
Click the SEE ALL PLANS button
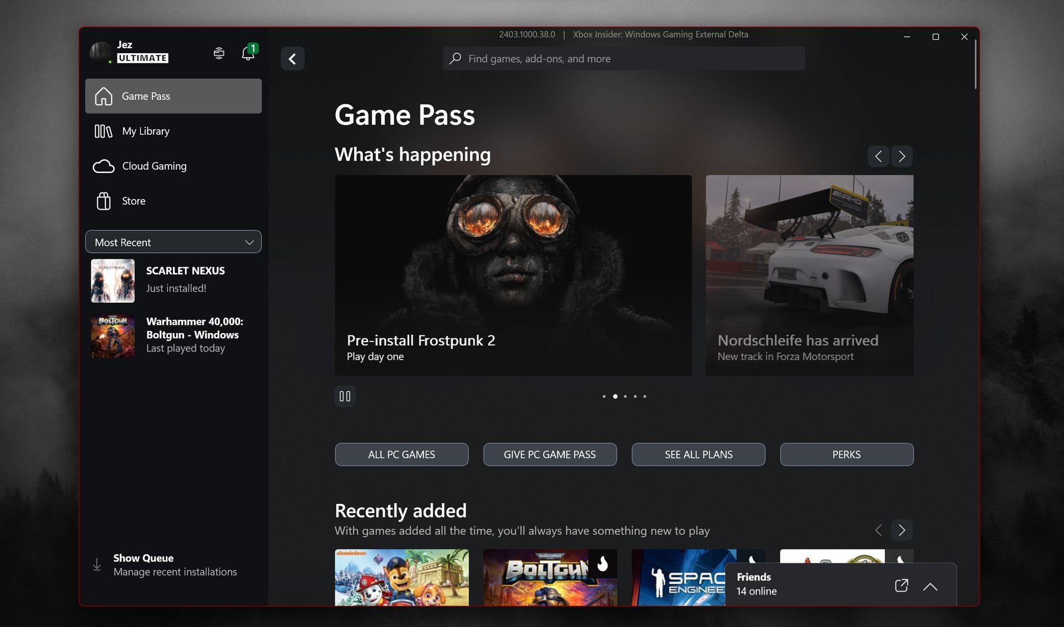click(698, 454)
